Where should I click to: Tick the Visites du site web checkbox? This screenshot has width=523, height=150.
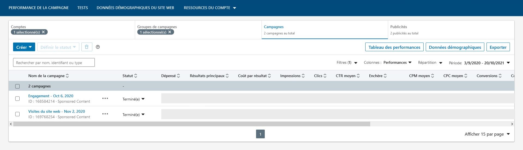tap(17, 114)
